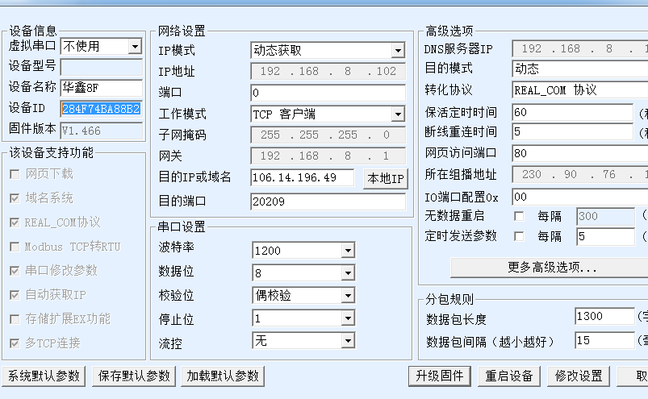Expand the 波特率 dropdown

click(348, 251)
